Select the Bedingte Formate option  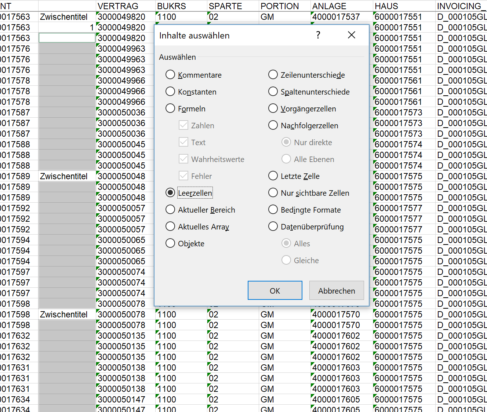tap(273, 210)
